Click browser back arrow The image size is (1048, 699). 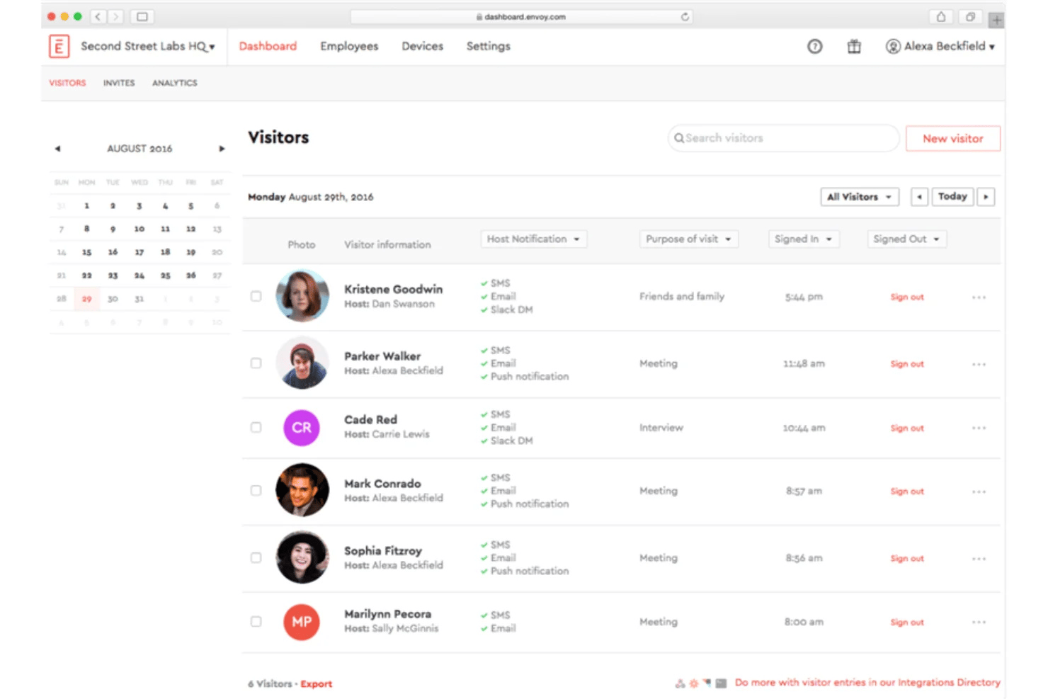click(98, 16)
